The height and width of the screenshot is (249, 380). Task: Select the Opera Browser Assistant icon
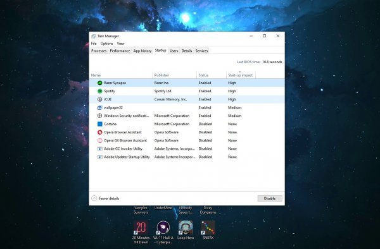100,132
